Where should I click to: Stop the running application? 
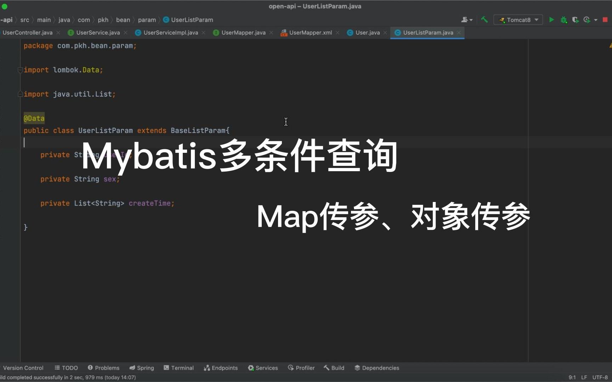[x=605, y=20]
